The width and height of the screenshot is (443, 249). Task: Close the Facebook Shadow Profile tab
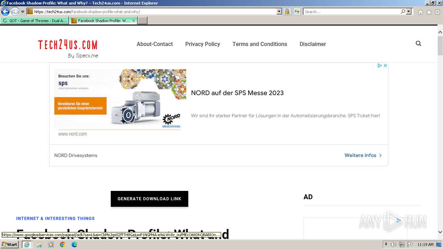tap(134, 21)
